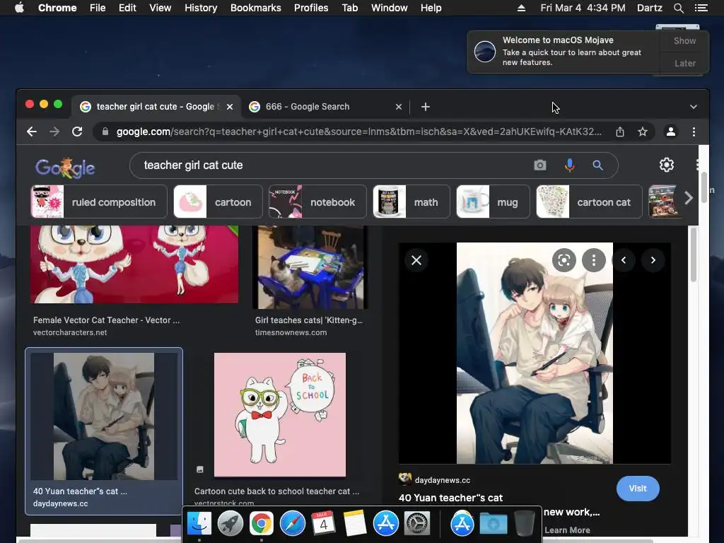This screenshot has width=724, height=543.
Task: Click the share icon in the address bar
Action: coord(620,132)
